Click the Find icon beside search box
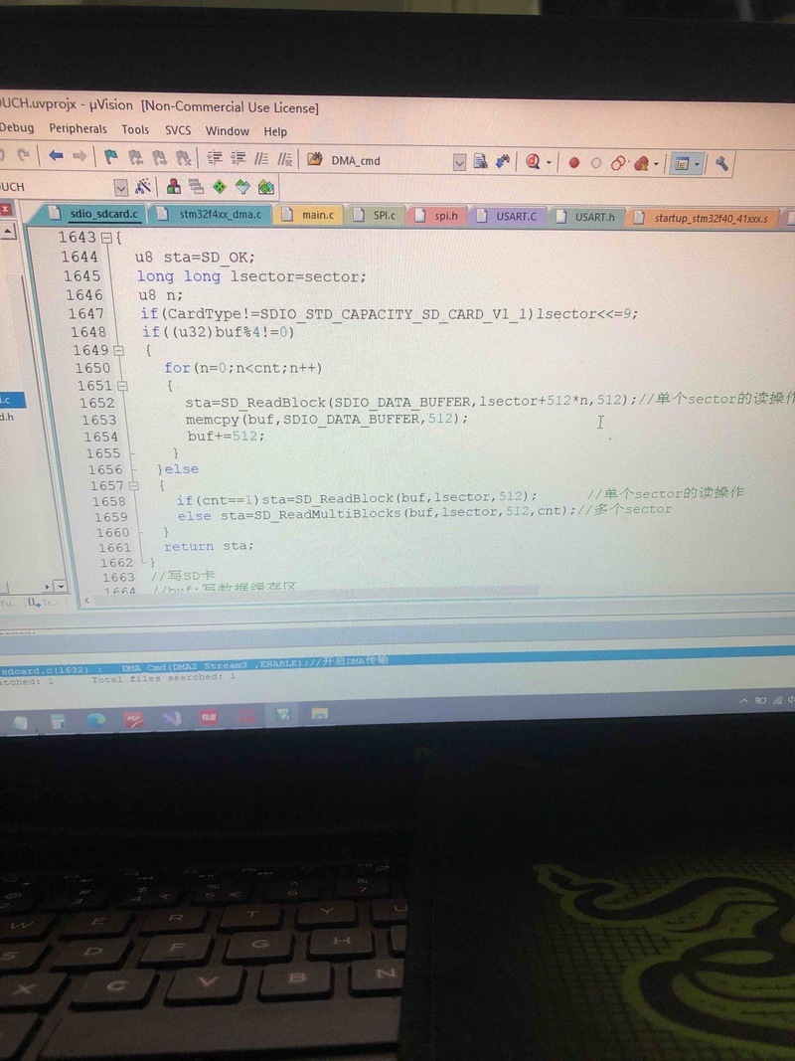 point(481,162)
